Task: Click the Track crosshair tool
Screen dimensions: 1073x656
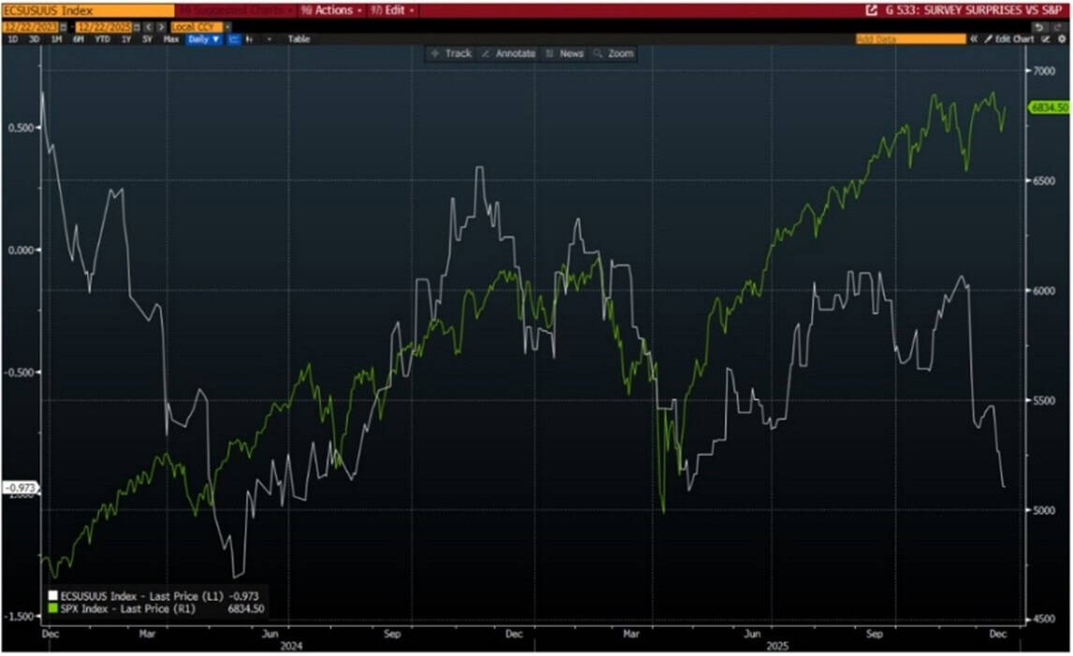Action: click(x=450, y=53)
